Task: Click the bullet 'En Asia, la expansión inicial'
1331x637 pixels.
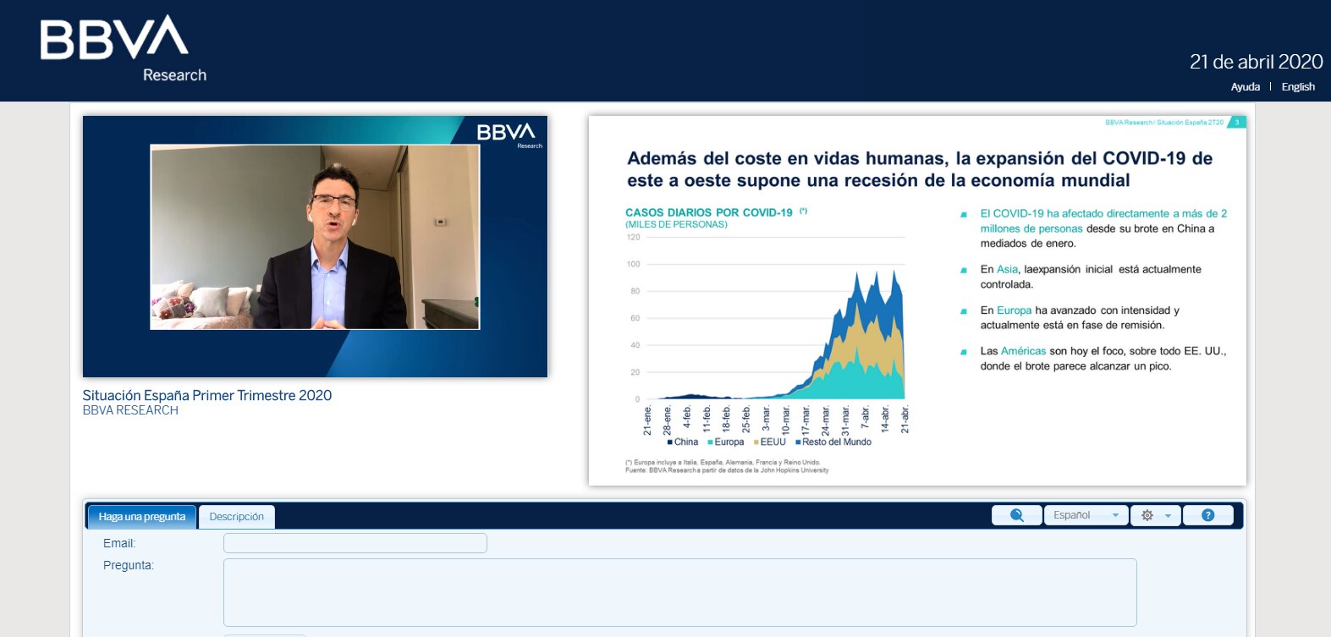Action: tap(1091, 277)
